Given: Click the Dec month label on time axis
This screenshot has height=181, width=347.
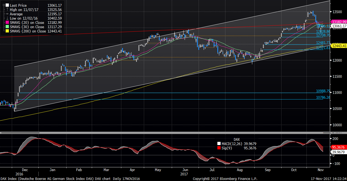Looking at the screenshot, I should 25,170.
